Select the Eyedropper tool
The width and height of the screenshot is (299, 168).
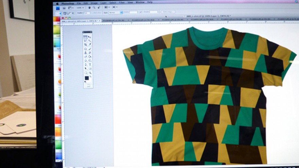89,44
